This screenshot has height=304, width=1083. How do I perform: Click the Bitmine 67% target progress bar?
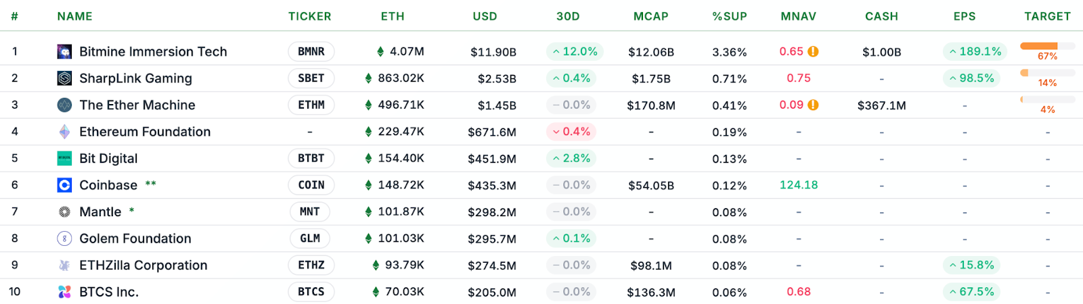pyautogui.click(x=1047, y=46)
